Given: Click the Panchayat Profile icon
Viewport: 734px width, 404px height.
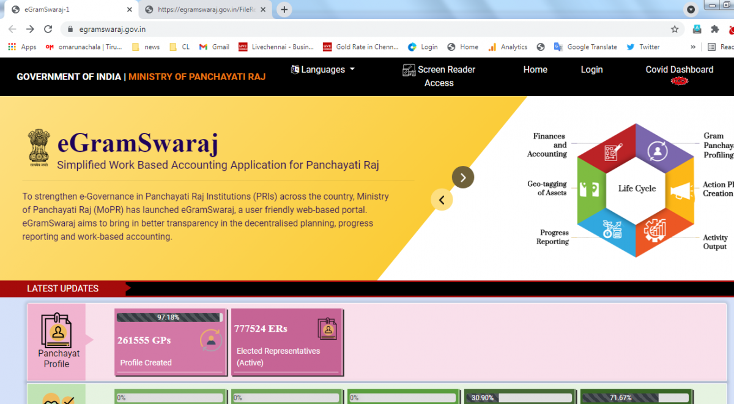Looking at the screenshot, I should (x=56, y=331).
